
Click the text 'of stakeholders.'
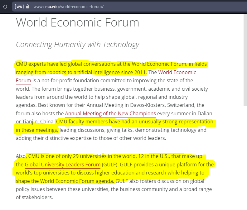click(34, 197)
